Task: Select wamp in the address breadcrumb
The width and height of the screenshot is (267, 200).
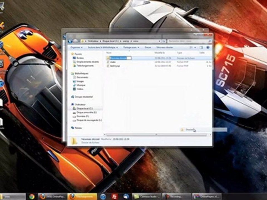Action: (126, 41)
